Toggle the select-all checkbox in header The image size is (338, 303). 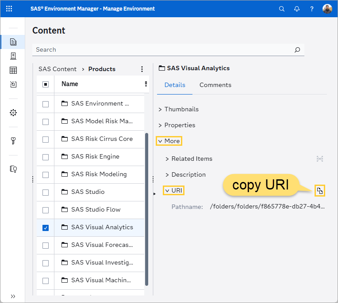[x=46, y=84]
